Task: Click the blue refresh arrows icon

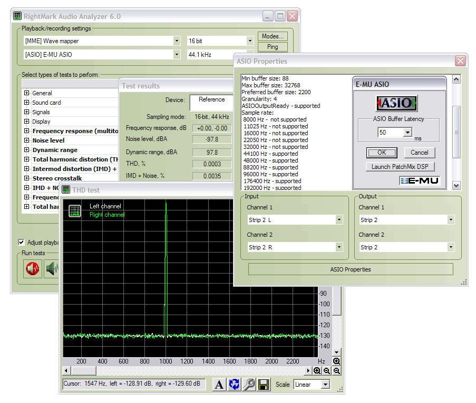Action: (x=234, y=385)
